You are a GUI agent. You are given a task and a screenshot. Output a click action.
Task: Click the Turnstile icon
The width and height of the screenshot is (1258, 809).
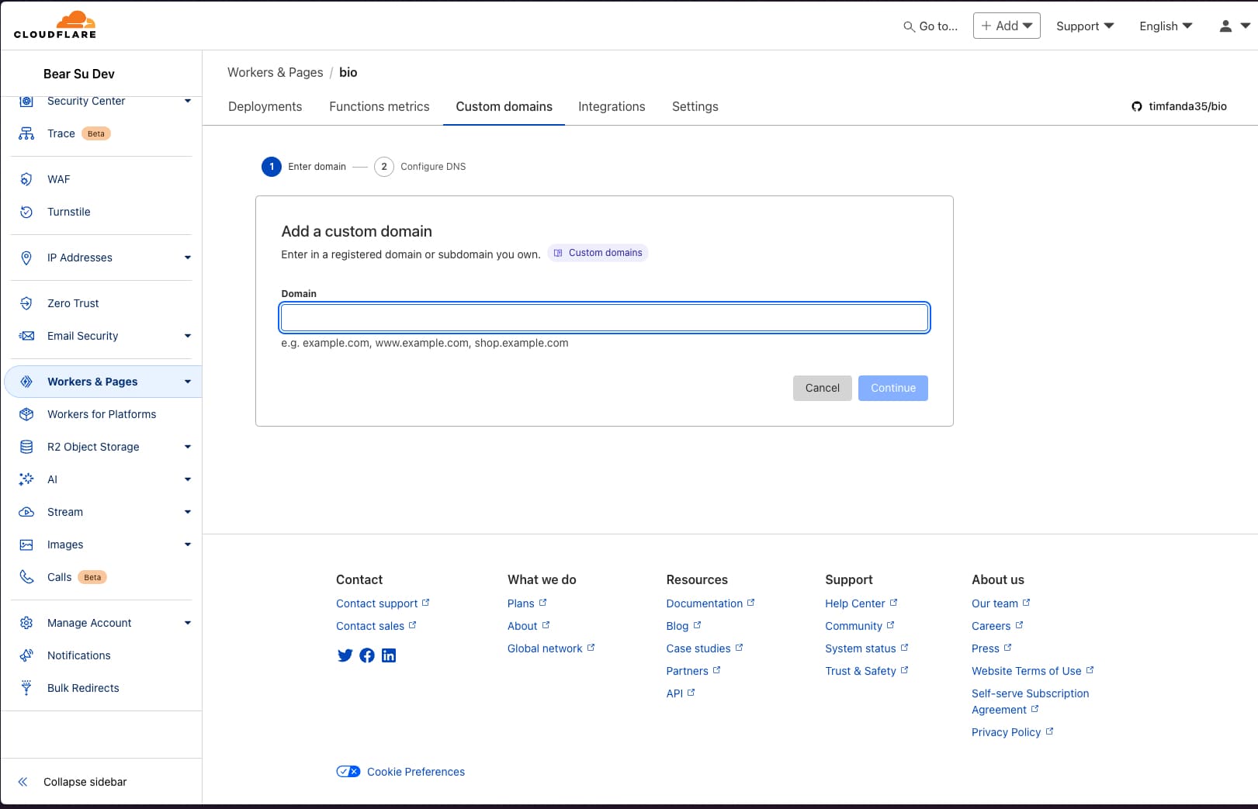[x=26, y=212]
